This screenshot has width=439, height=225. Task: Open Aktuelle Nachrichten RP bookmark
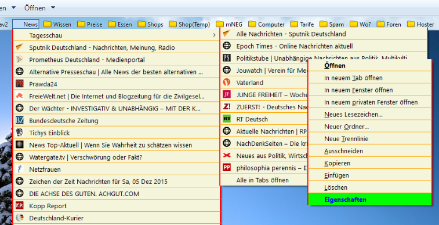(264, 131)
